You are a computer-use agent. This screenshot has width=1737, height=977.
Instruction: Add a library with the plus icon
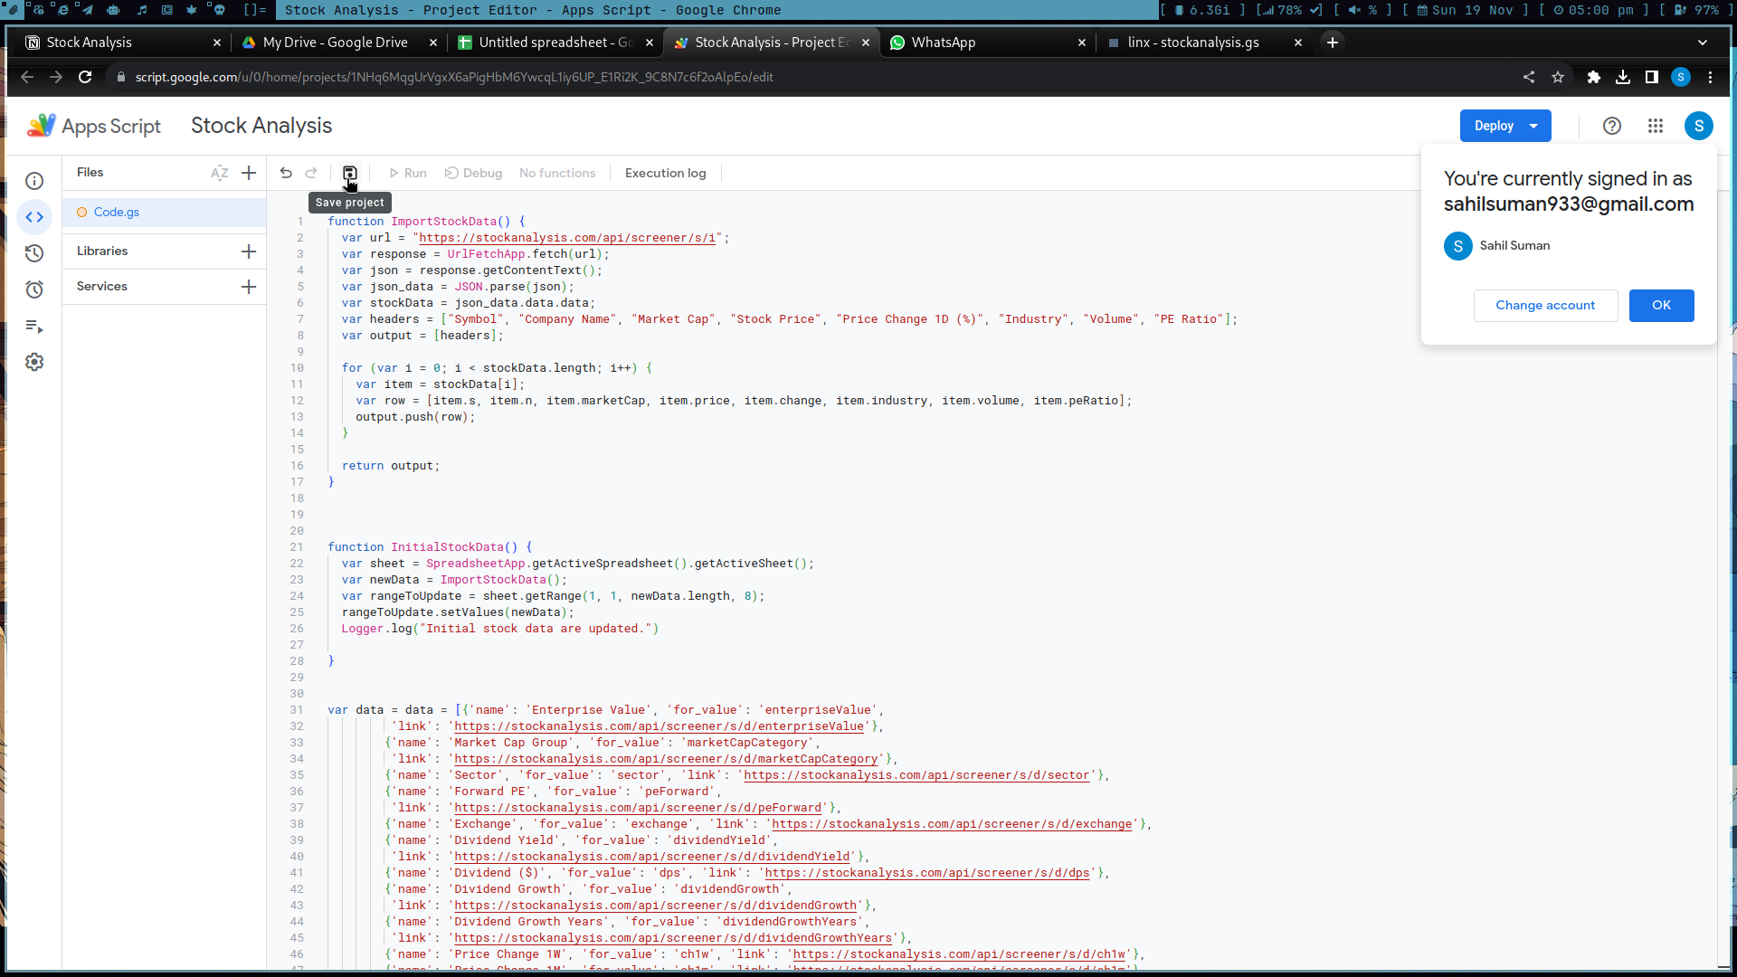click(x=249, y=251)
